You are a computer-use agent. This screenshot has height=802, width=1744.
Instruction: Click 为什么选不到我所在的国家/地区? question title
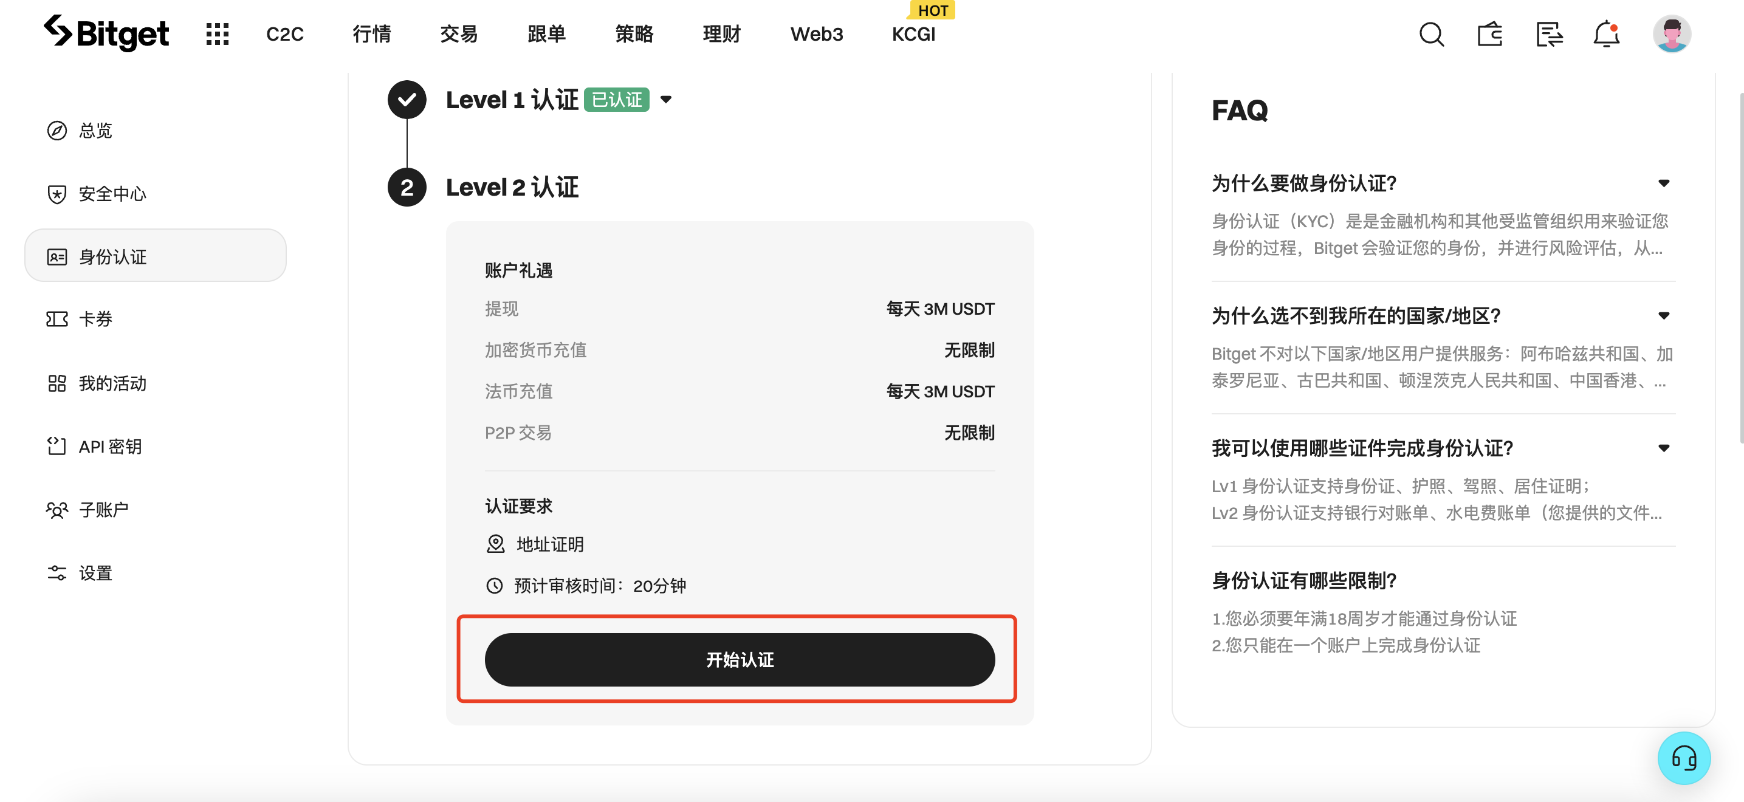pos(1356,315)
